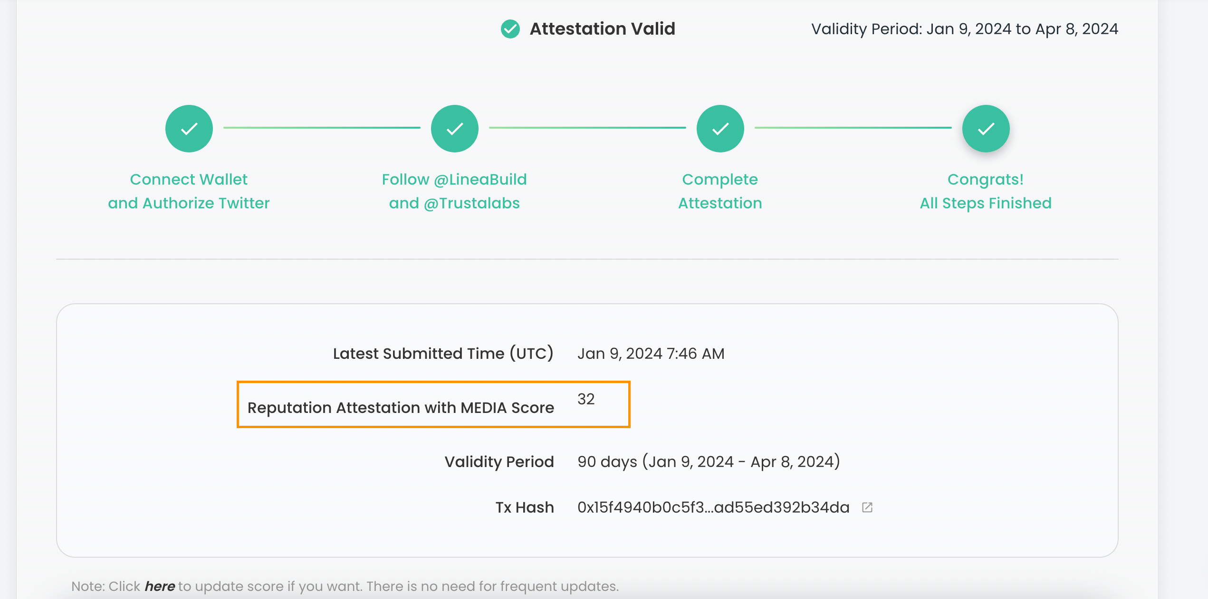
Task: Click the MEDIA score value 32
Action: coord(586,399)
